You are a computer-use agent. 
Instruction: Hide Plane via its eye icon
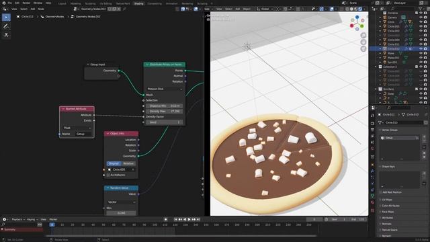click(x=421, y=53)
